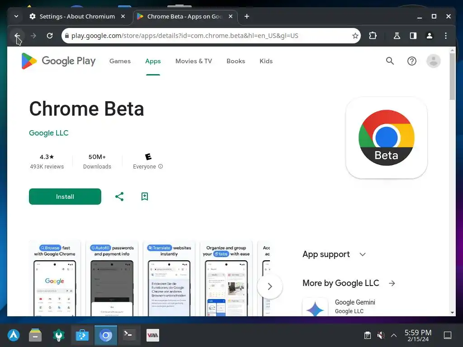Image resolution: width=463 pixels, height=347 pixels.
Task: Add Chrome Beta to wishlist bookmark icon
Action: [145, 197]
